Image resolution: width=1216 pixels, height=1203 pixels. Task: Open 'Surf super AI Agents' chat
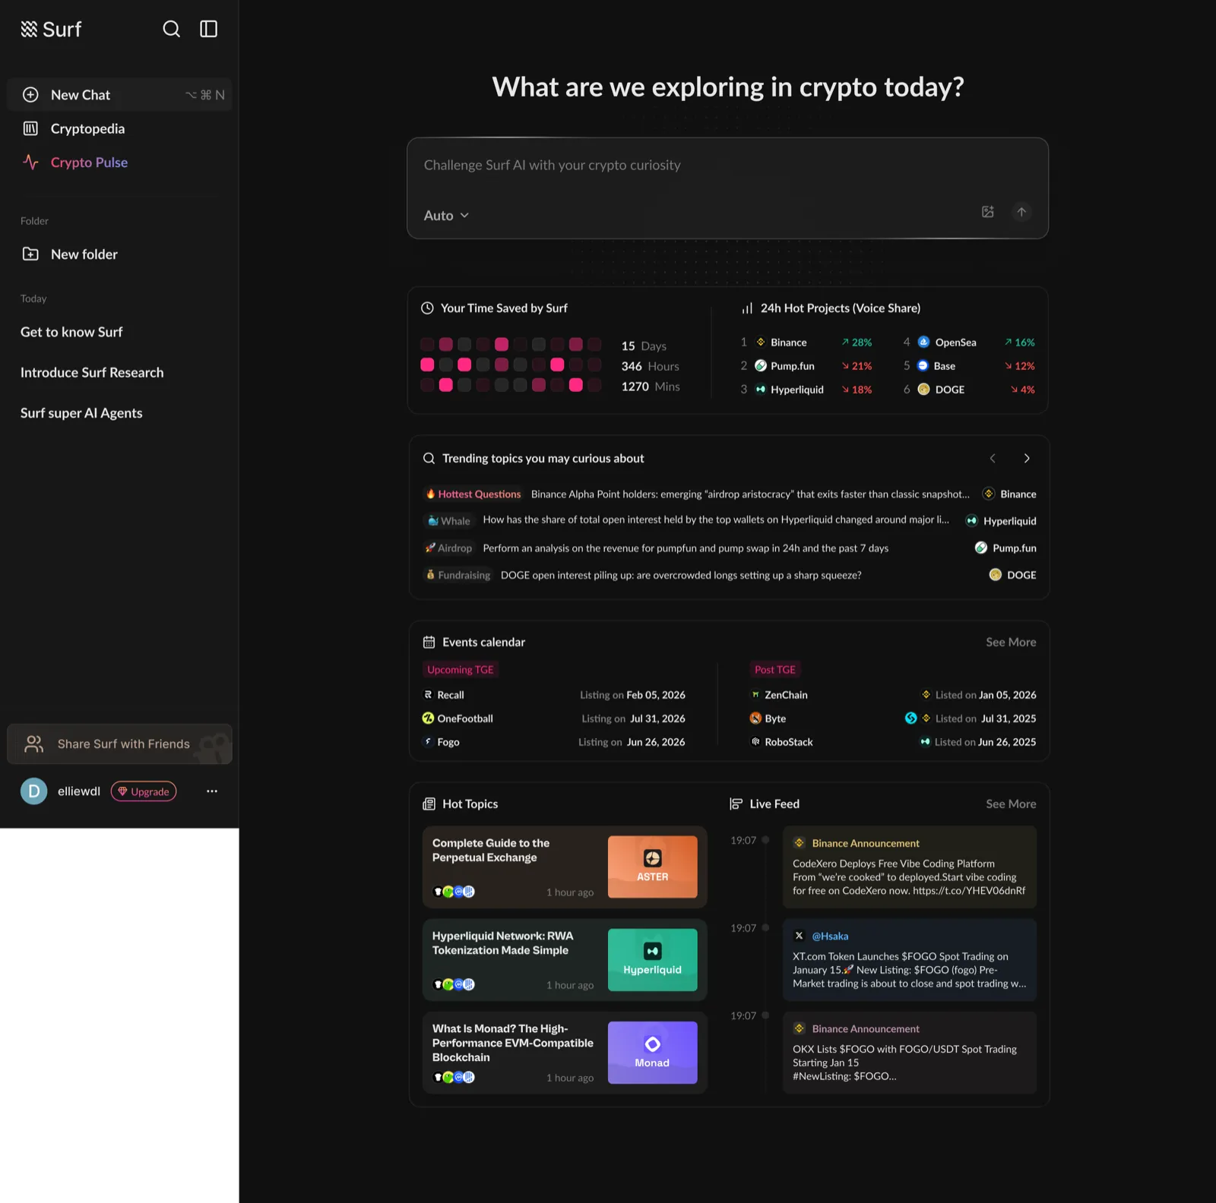[81, 412]
